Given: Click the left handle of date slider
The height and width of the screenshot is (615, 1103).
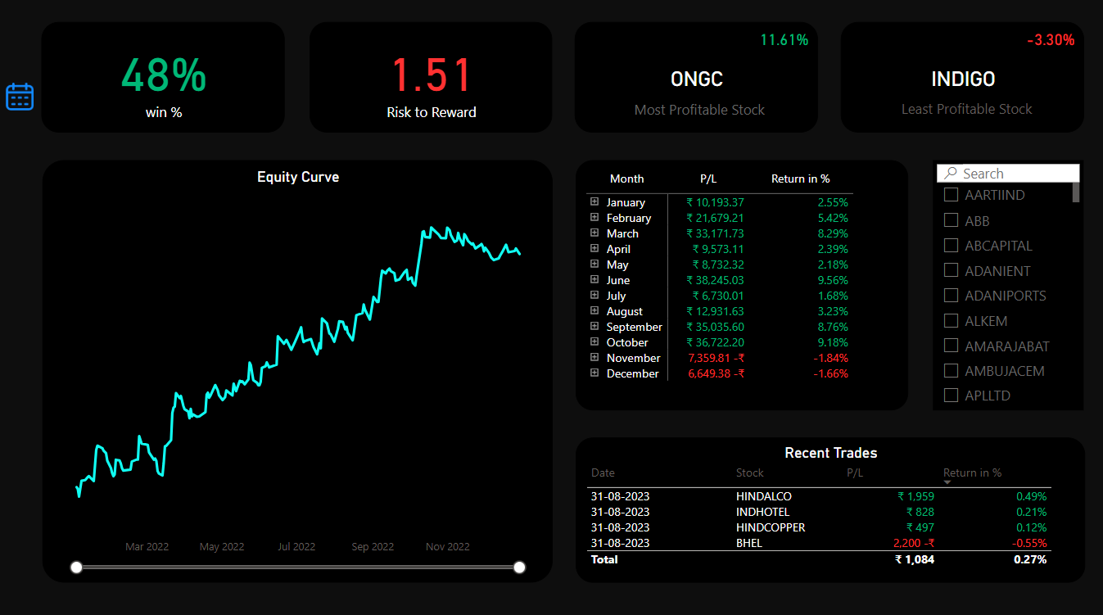Looking at the screenshot, I should pos(76,567).
